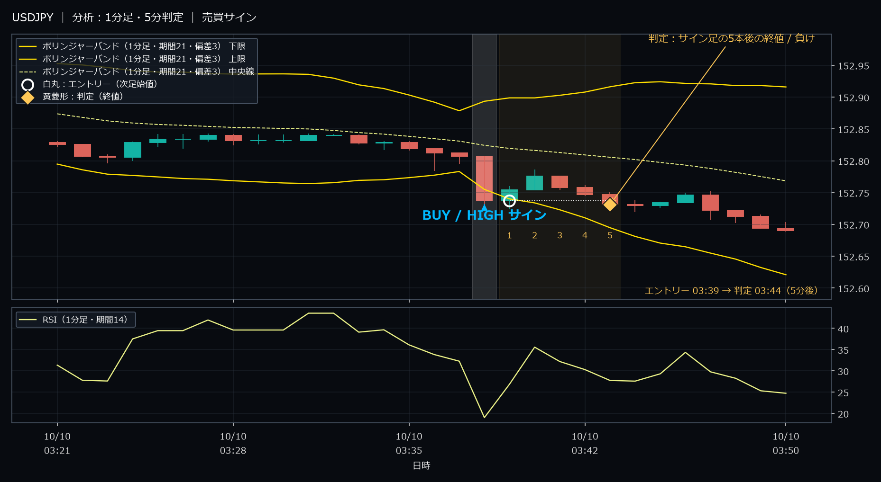881x482 pixels.
Task: Click the 判定：サイン足の5本後の終値 / 負け annotation
Action: click(x=731, y=38)
